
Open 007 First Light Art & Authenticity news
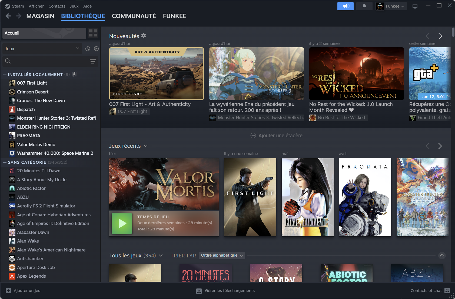pos(156,74)
